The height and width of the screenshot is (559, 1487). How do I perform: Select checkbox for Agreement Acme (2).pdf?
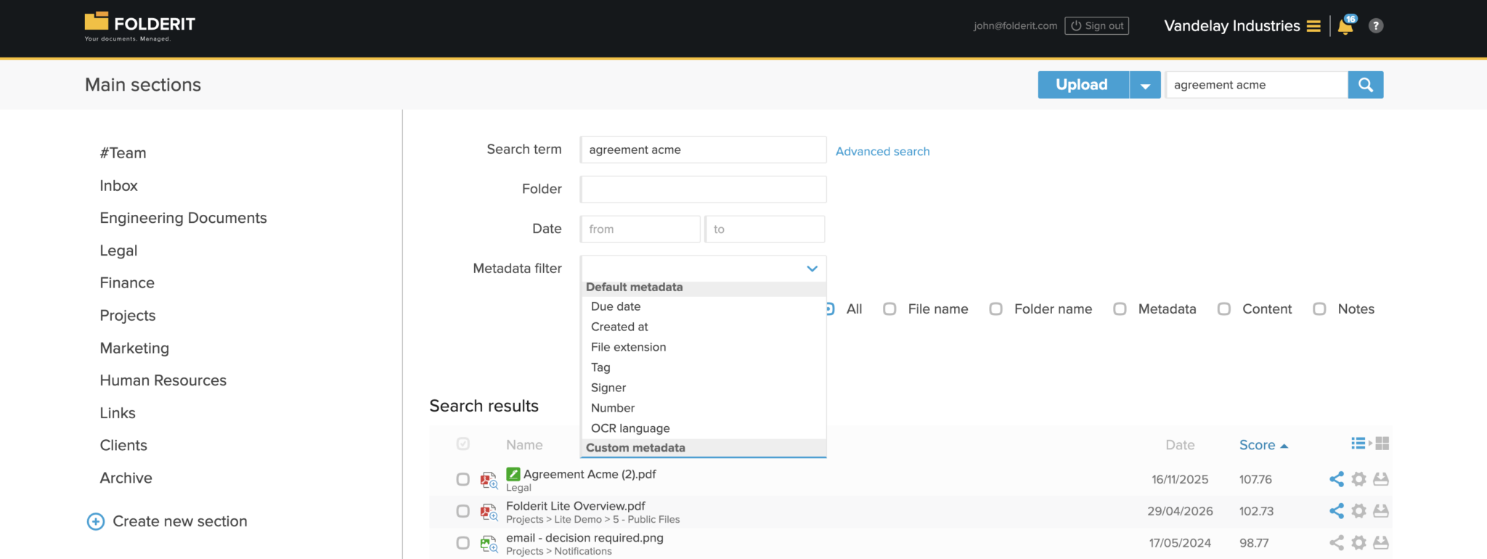click(x=463, y=479)
